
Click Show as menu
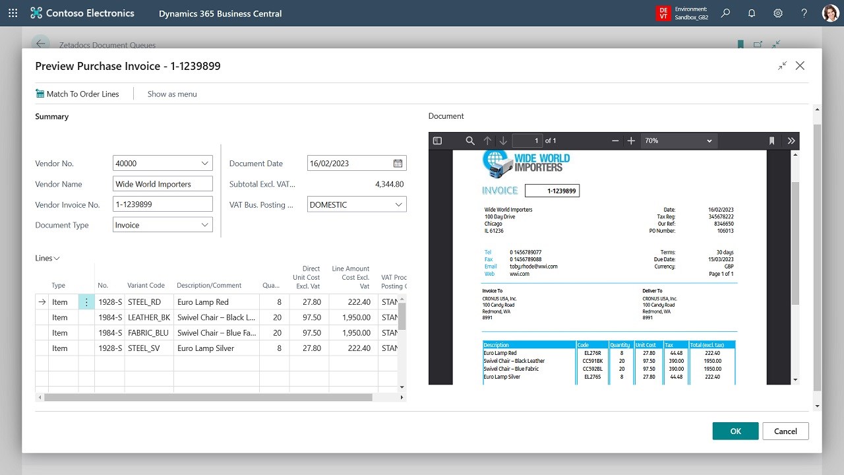pyautogui.click(x=172, y=94)
